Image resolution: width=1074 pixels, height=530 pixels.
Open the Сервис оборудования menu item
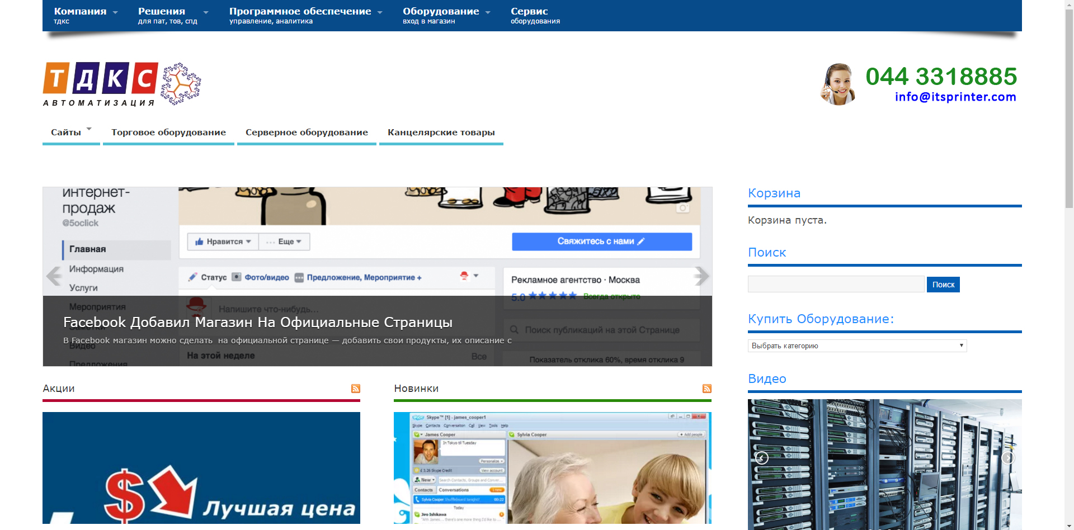[x=535, y=16]
